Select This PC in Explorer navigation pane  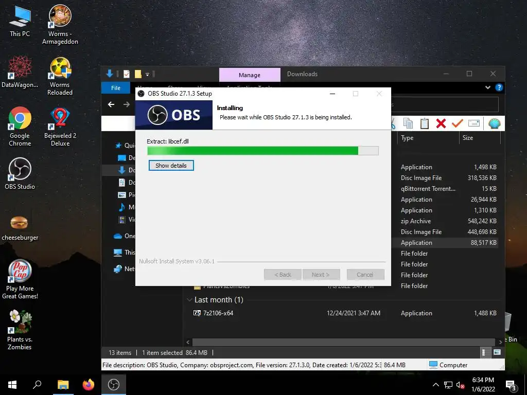[124, 252]
